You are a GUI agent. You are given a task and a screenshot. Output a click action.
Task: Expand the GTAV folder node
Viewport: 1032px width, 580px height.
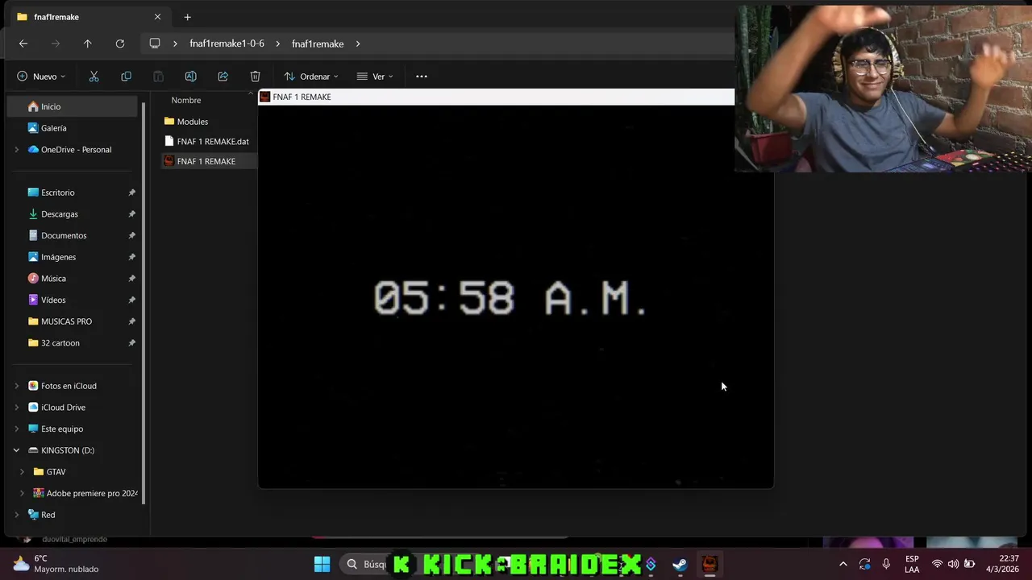pyautogui.click(x=23, y=472)
